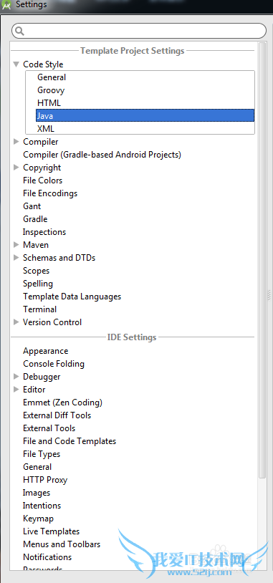Click the search magnifier icon
The width and height of the screenshot is (273, 583).
coord(20,31)
